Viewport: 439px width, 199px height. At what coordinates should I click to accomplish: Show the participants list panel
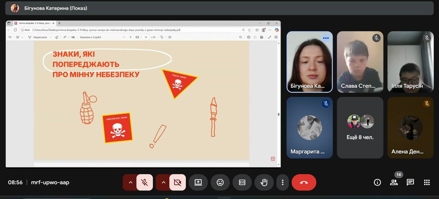coord(394,182)
